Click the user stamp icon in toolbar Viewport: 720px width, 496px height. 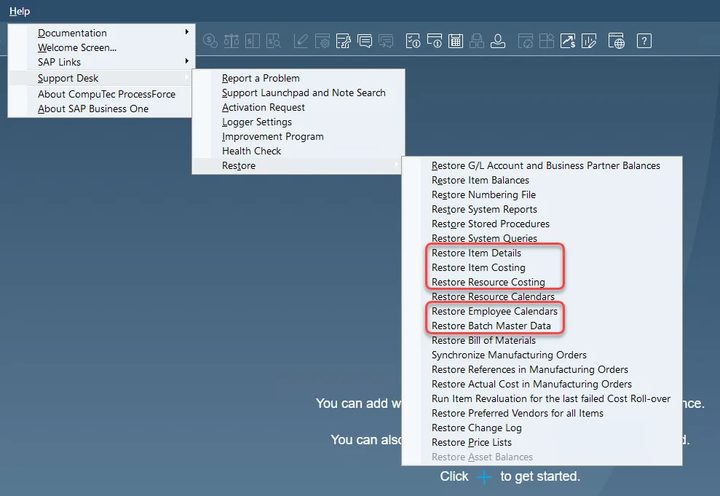(x=498, y=41)
